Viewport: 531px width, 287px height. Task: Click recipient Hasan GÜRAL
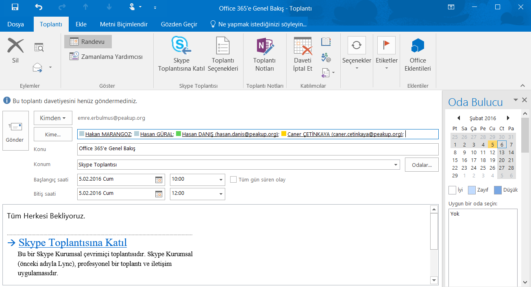coord(157,134)
